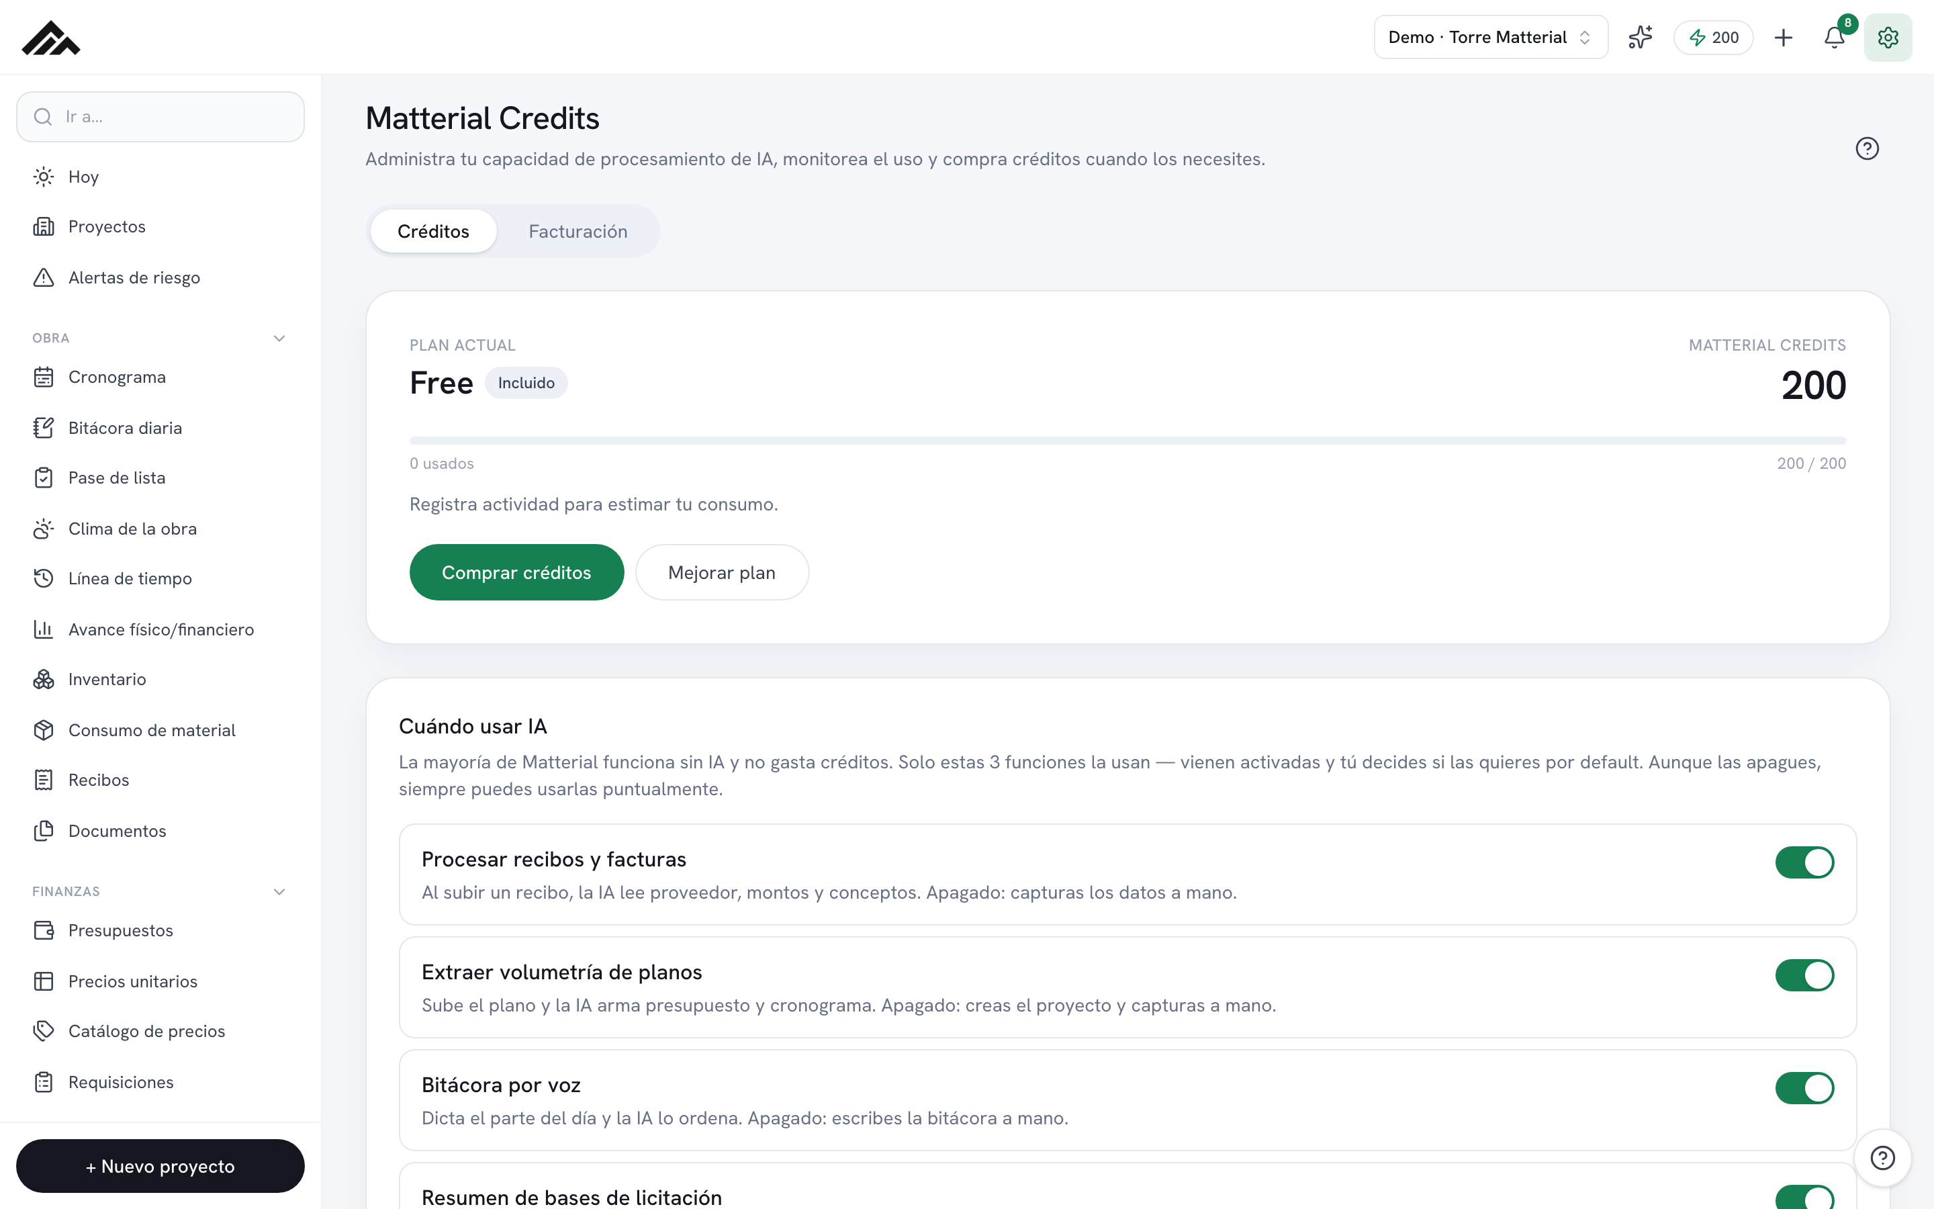
Task: Open Documentos in sidebar
Action: point(160,831)
